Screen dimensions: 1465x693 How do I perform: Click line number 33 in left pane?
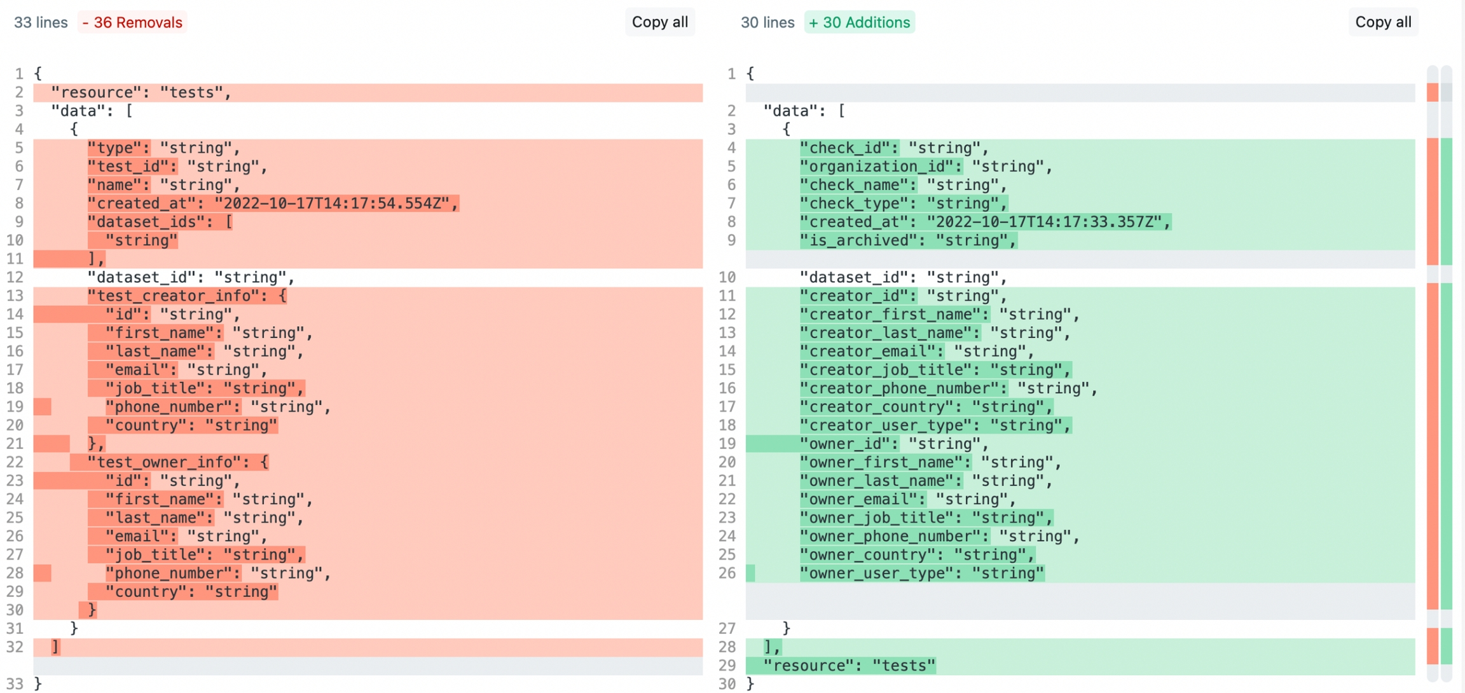pos(15,684)
